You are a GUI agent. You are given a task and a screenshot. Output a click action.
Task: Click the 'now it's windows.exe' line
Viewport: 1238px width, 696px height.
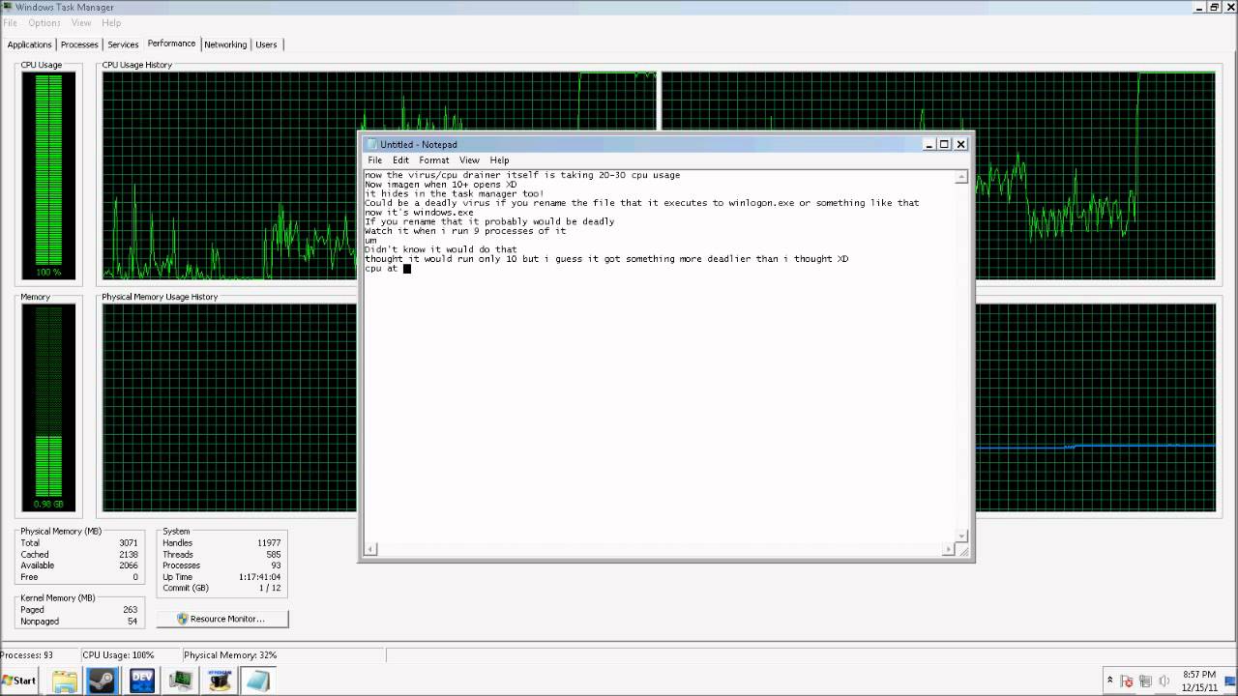[x=419, y=213]
